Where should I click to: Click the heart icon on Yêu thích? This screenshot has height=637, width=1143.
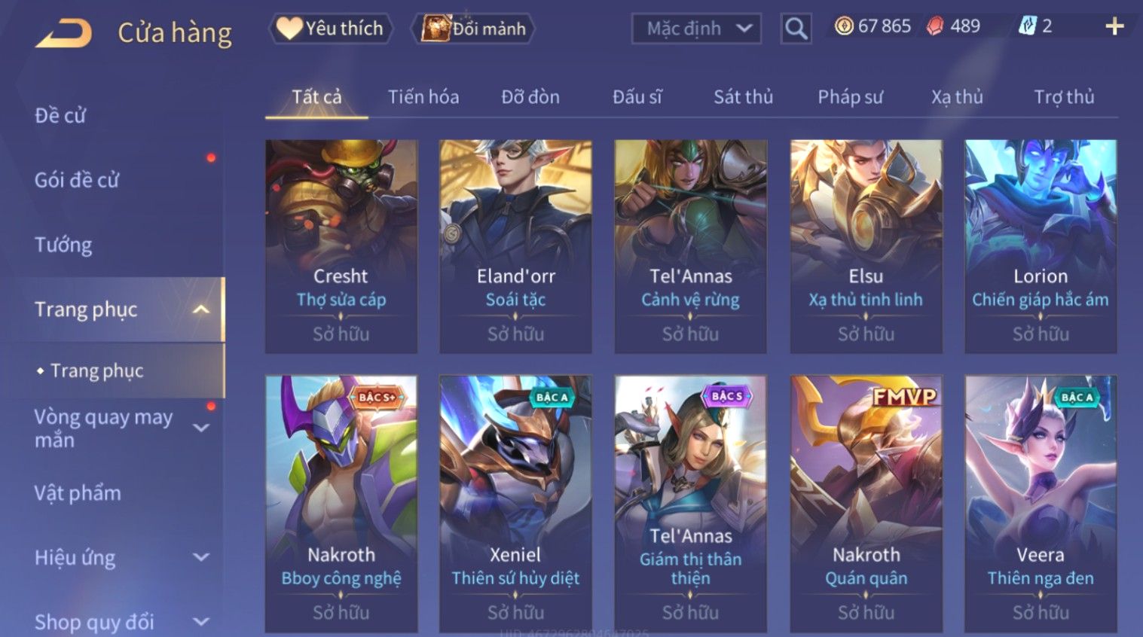click(289, 29)
